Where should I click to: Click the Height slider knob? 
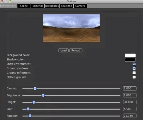[x=34, y=102]
